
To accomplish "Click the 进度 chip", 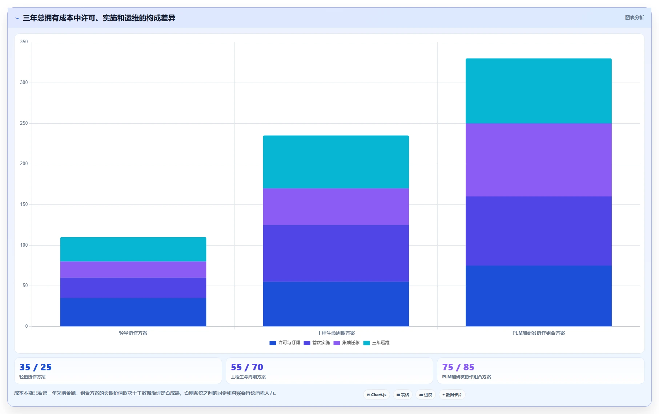I will (426, 395).
